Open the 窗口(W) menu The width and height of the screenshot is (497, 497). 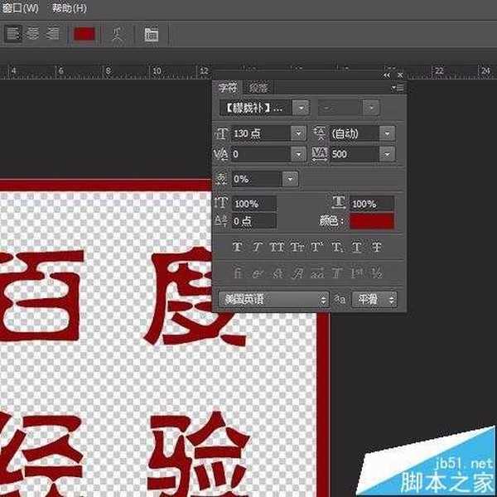[x=20, y=7]
